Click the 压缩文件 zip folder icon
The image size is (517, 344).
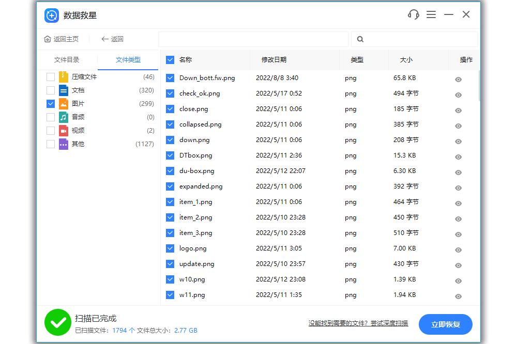coord(63,77)
